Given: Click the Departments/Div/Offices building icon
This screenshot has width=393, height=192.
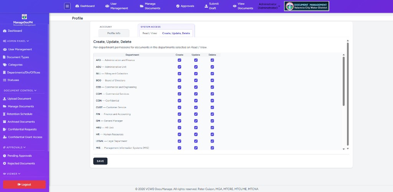Looking at the screenshot, I should pyautogui.click(x=4, y=72).
